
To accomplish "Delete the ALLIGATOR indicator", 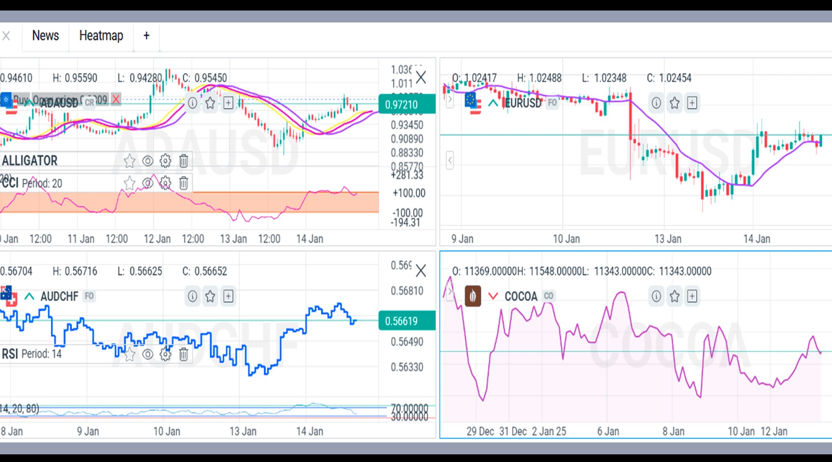I will 183,161.
